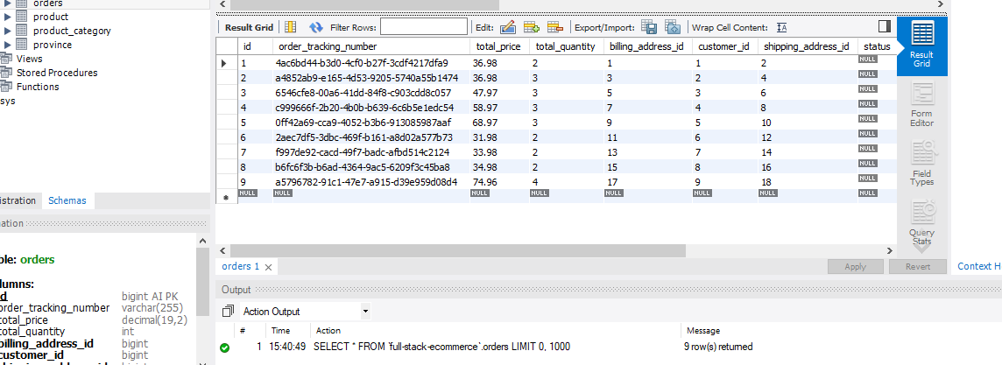Open the Form Editor view
This screenshot has height=365, width=1002.
[921, 104]
